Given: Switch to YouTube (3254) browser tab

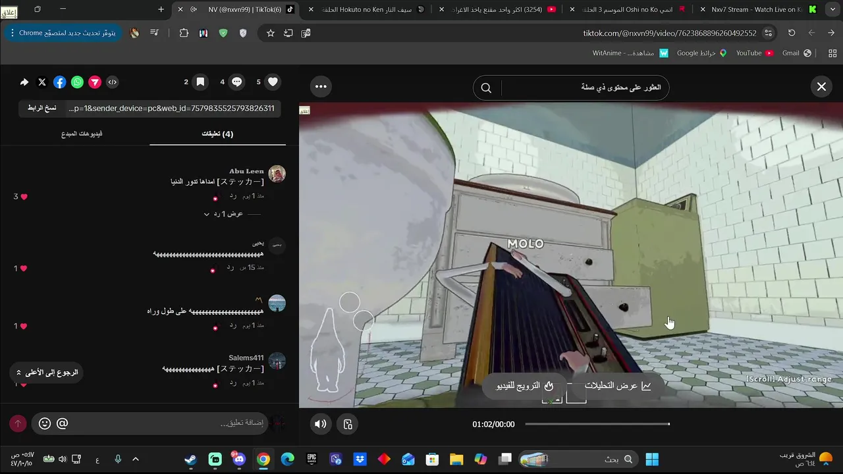Looking at the screenshot, I should 497,9.
